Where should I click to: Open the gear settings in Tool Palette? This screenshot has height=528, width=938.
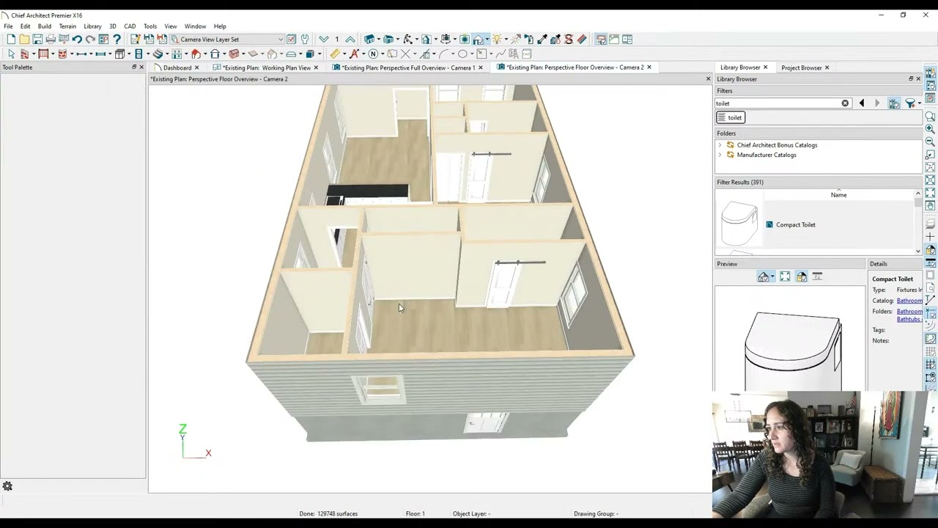click(x=7, y=486)
